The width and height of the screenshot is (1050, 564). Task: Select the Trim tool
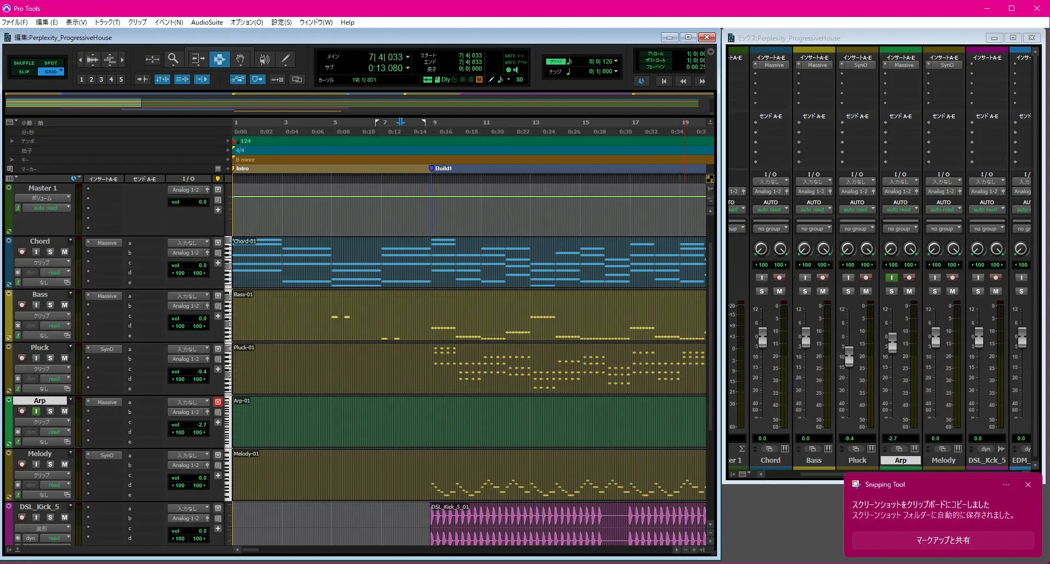click(197, 59)
